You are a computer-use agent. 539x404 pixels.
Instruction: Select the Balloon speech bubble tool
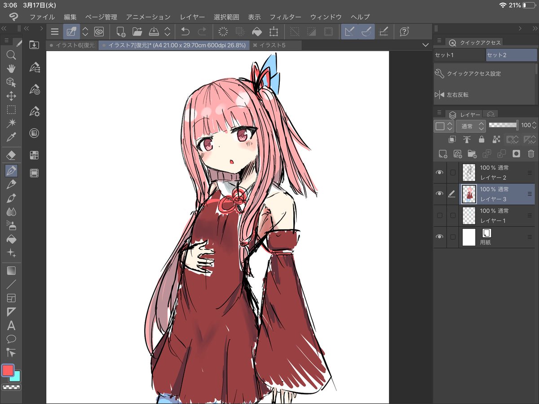tap(11, 339)
